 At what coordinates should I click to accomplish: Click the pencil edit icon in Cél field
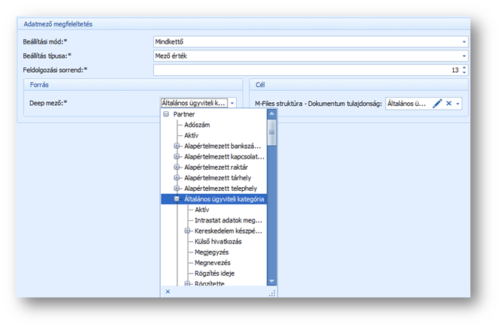437,103
